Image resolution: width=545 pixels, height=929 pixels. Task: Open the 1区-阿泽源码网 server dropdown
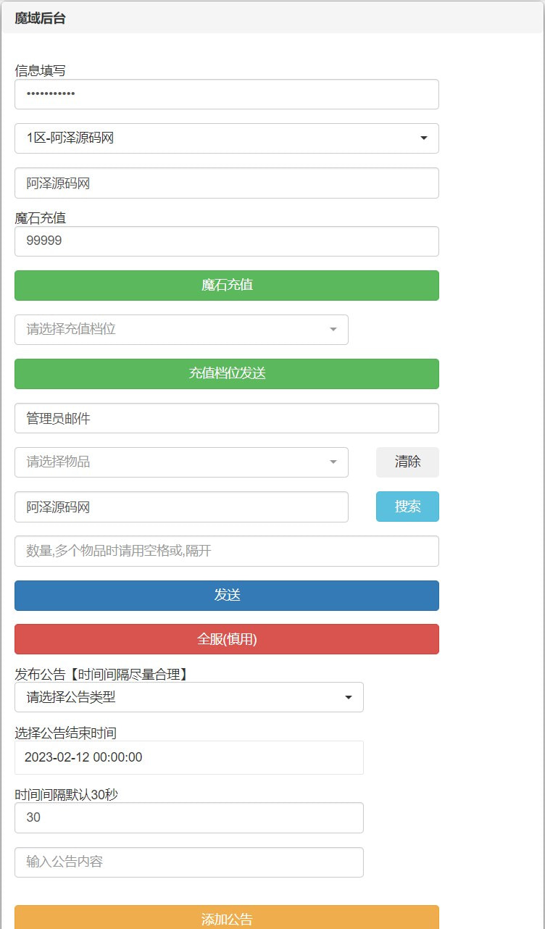[x=226, y=138]
